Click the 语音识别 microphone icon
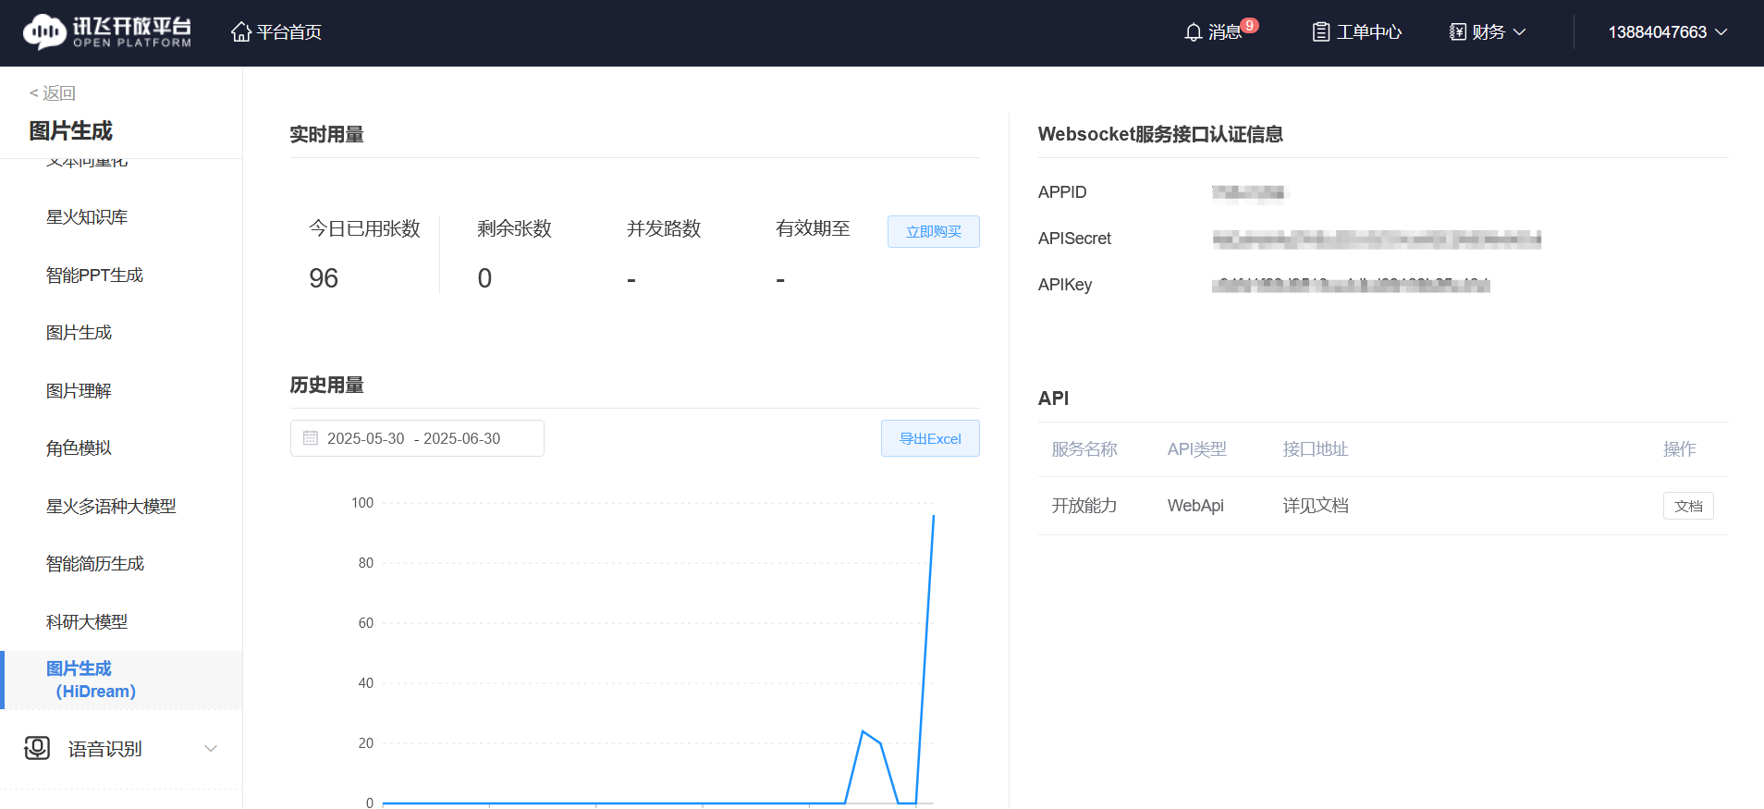The width and height of the screenshot is (1764, 809). pos(37,748)
